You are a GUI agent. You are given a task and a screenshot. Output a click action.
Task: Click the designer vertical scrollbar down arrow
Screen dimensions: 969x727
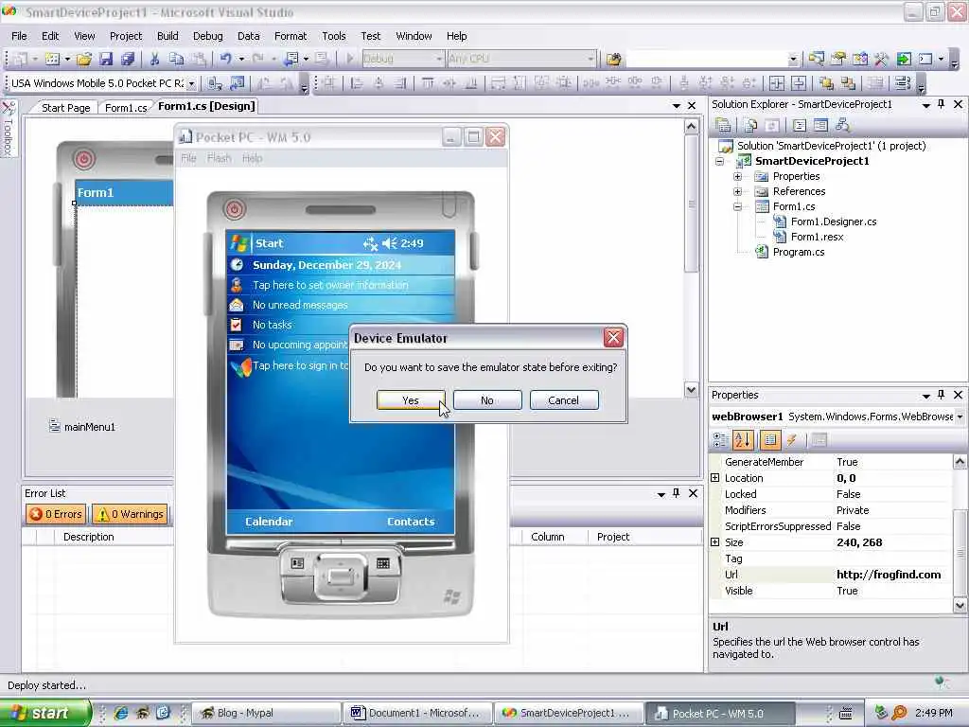click(691, 389)
